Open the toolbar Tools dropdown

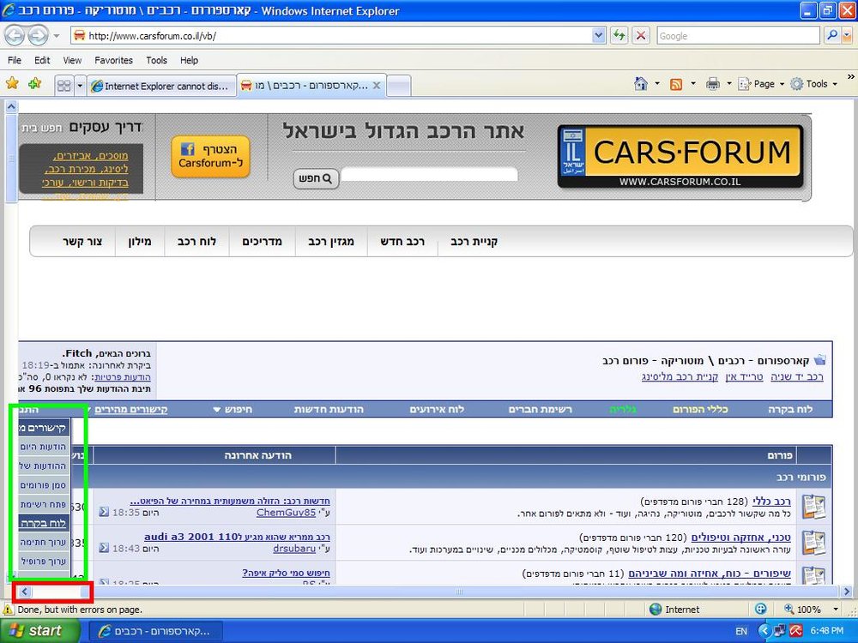813,84
